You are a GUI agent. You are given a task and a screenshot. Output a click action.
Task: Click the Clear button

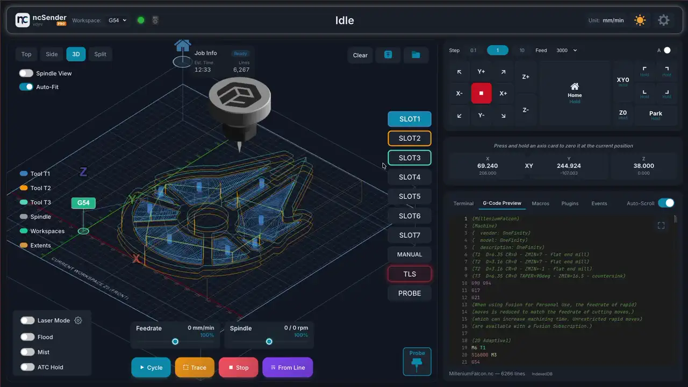pos(360,55)
